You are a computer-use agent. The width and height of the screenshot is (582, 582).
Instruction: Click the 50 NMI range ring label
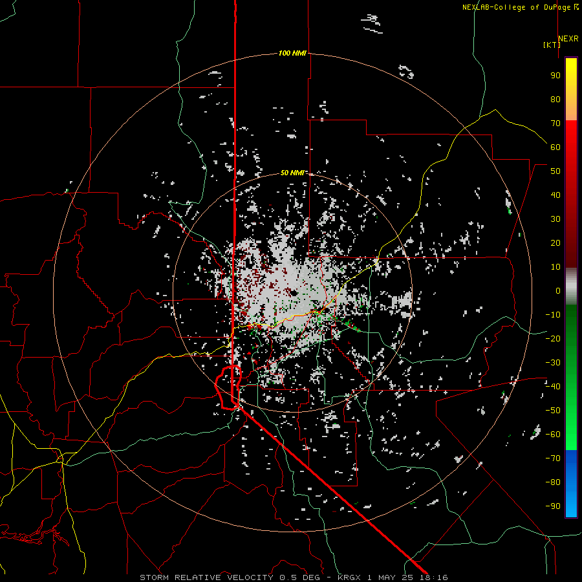[x=292, y=173]
